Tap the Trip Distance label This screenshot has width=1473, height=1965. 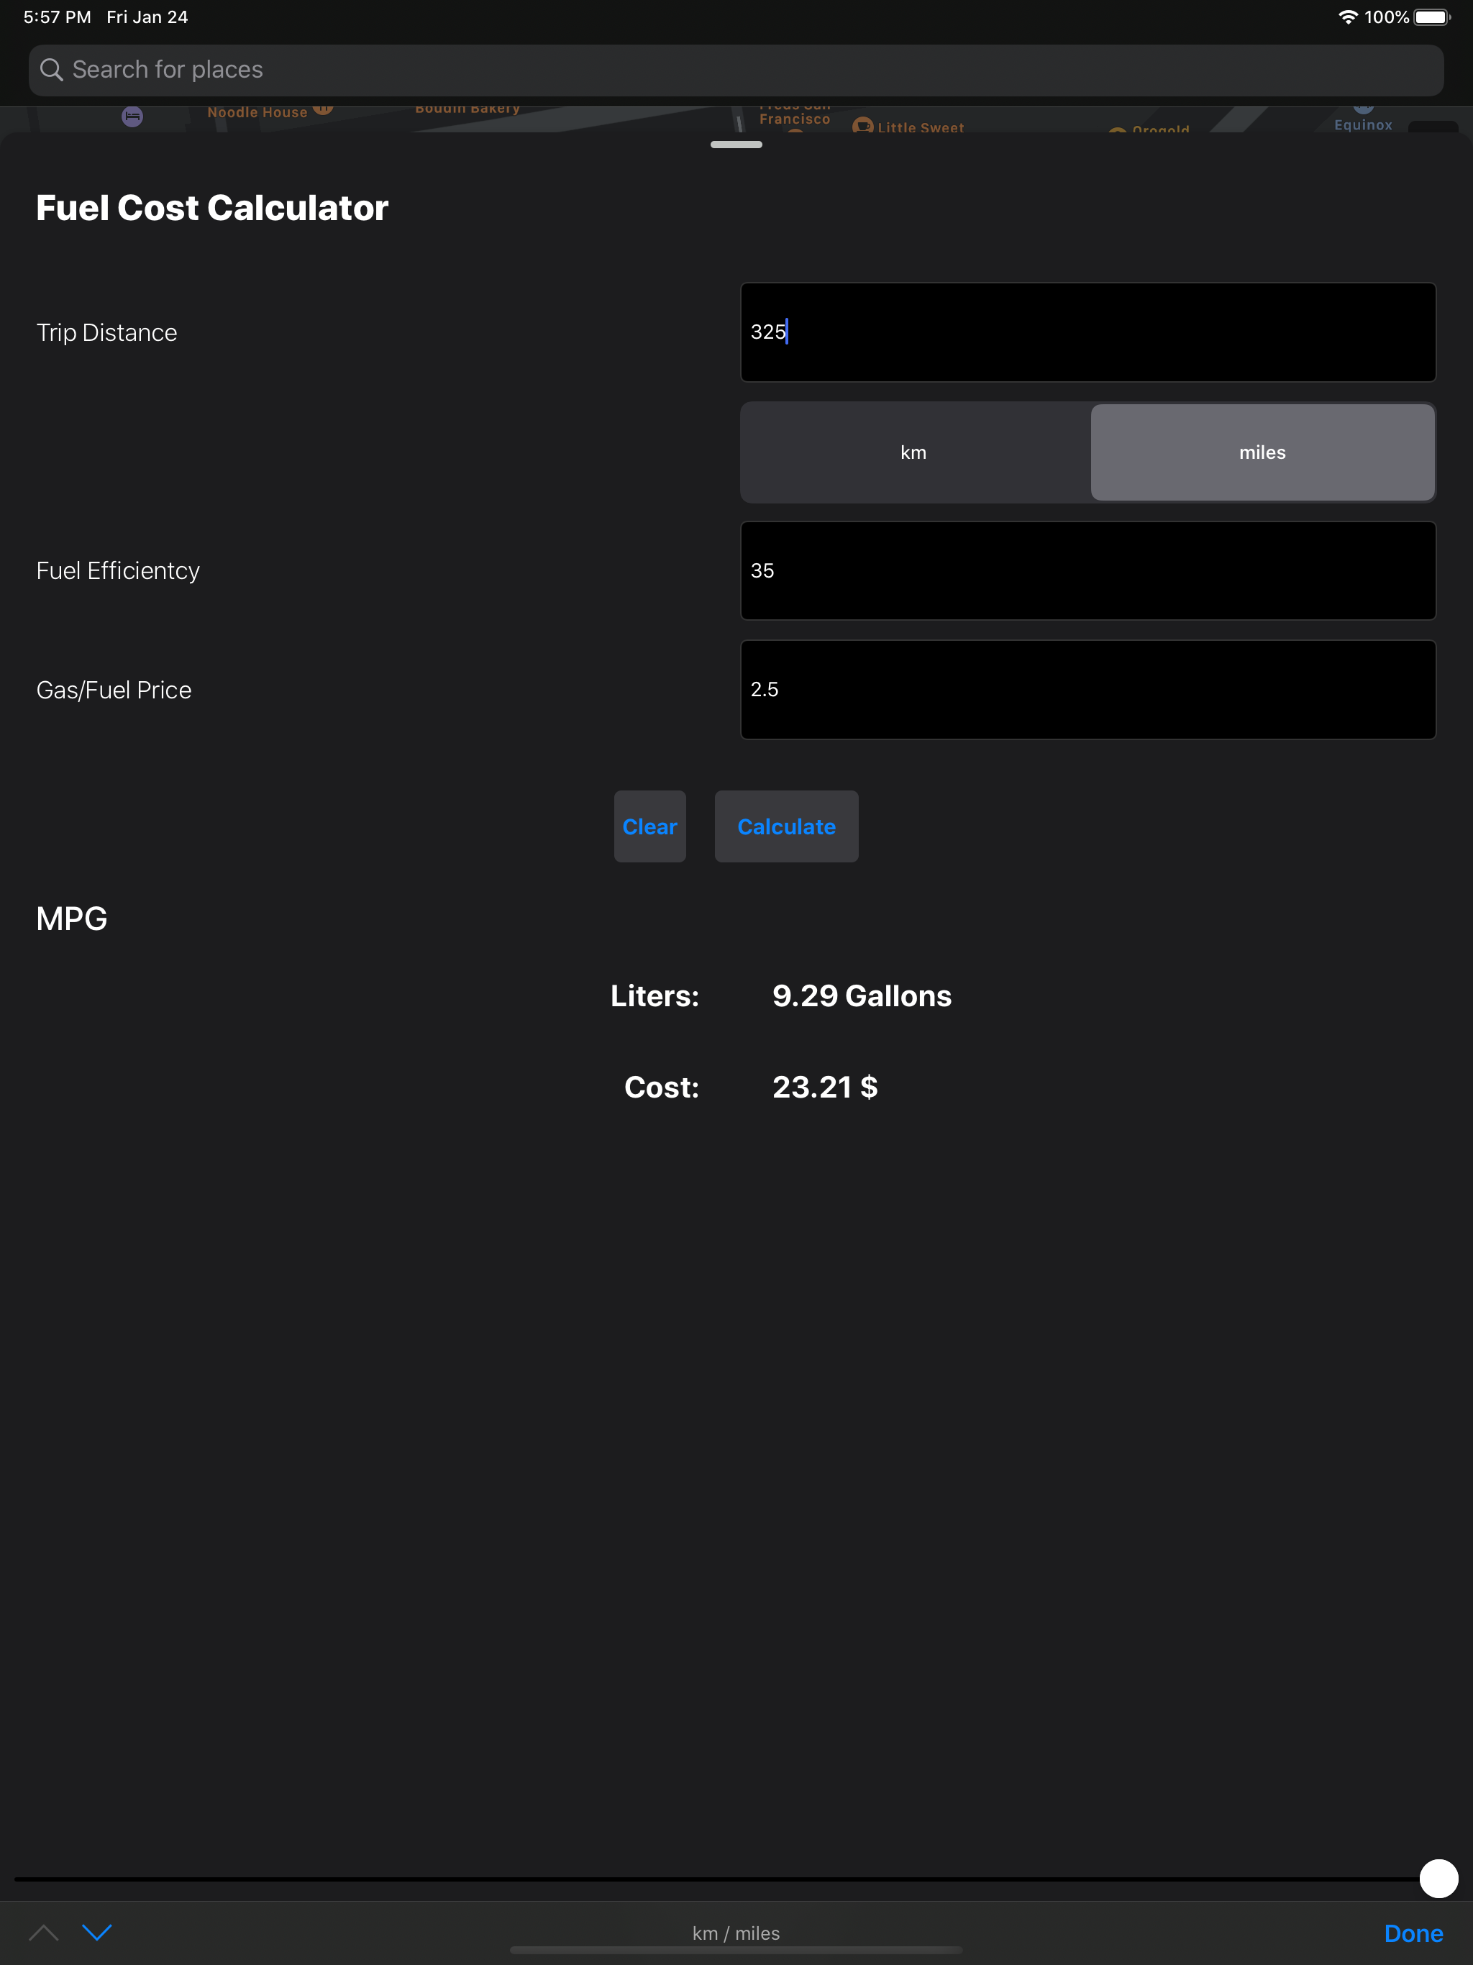[106, 332]
